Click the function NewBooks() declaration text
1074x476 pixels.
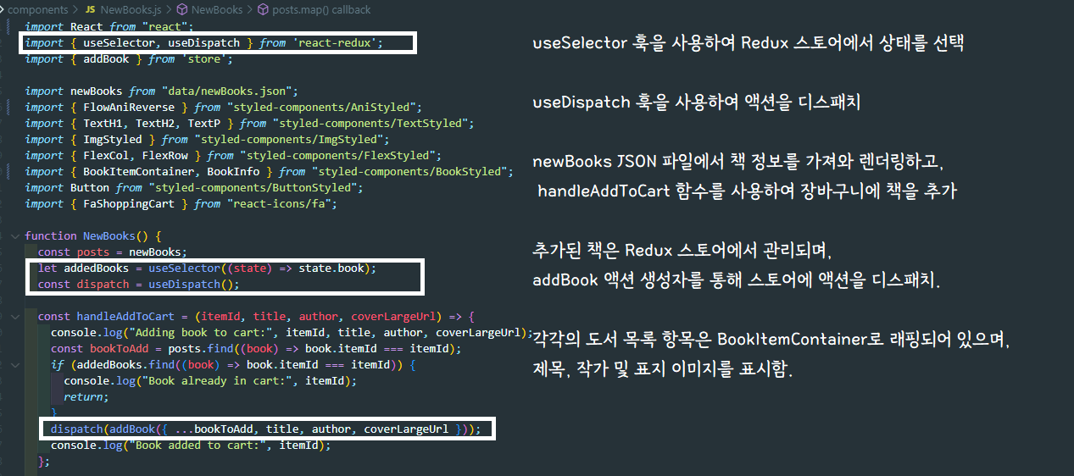pyautogui.click(x=92, y=235)
